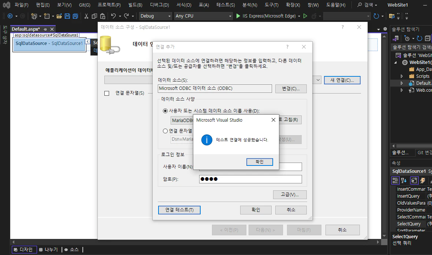The height and width of the screenshot is (255, 432).
Task: Expand the Web.config tree node
Action: point(402,90)
